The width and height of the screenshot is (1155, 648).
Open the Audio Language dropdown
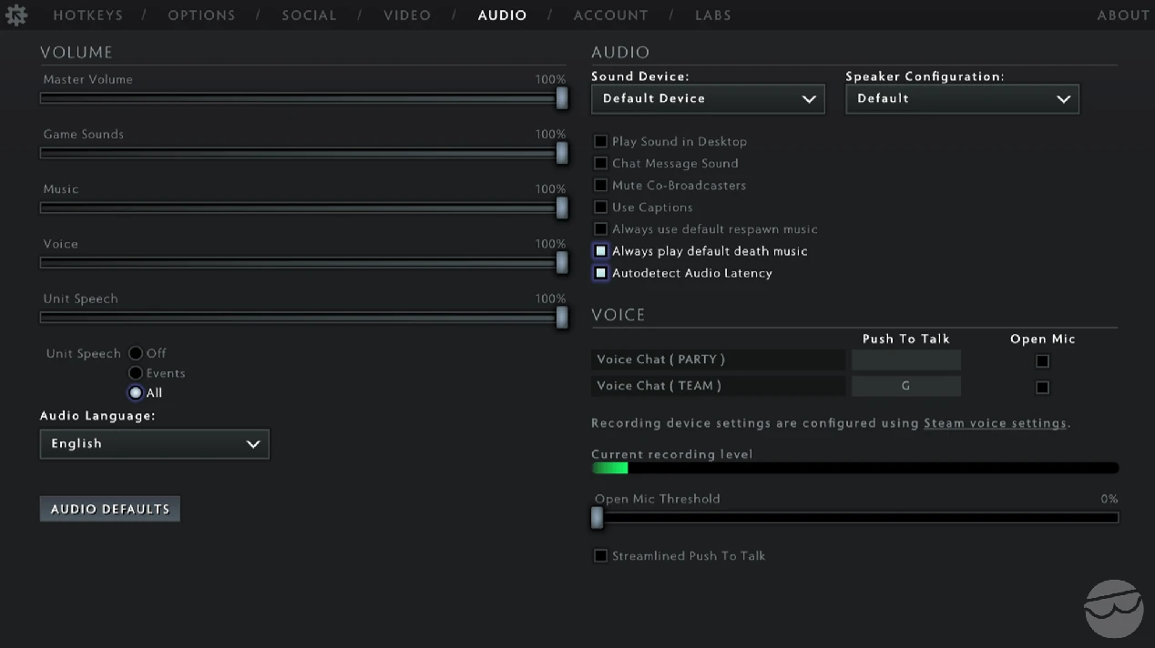pyautogui.click(x=155, y=444)
